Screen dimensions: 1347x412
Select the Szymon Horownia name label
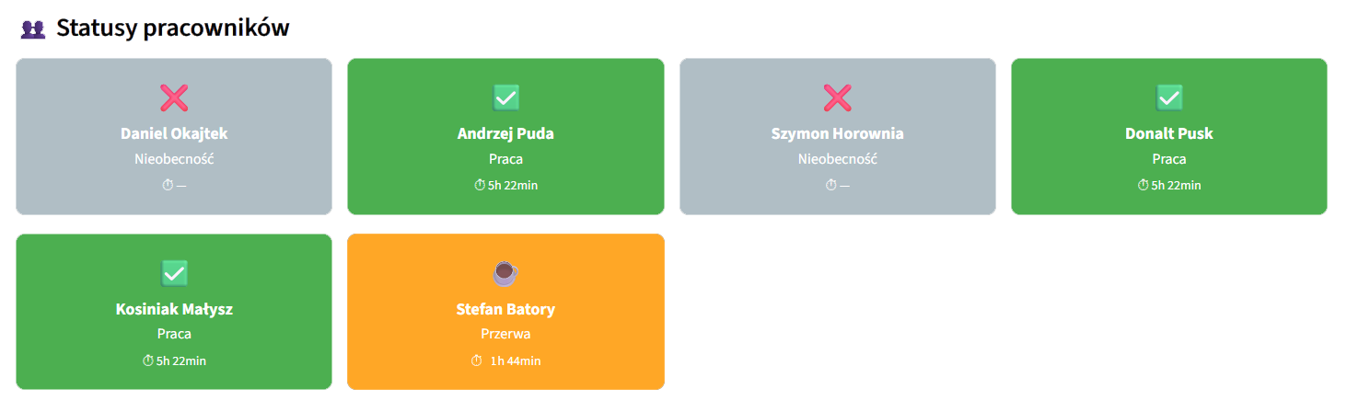click(x=837, y=134)
